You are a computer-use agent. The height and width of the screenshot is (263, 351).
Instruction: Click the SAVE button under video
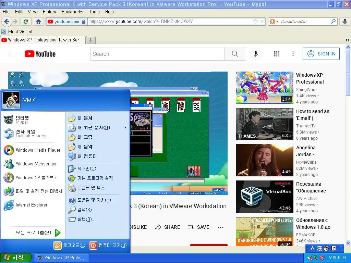(x=198, y=227)
